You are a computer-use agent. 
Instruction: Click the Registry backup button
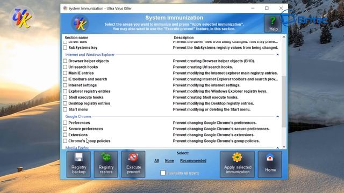click(x=79, y=164)
